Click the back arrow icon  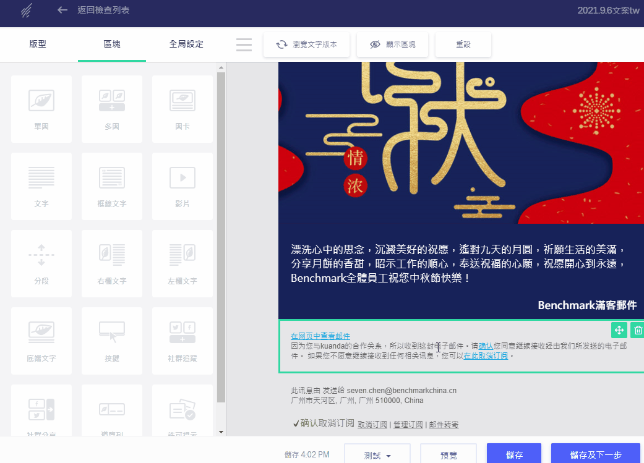click(x=62, y=10)
